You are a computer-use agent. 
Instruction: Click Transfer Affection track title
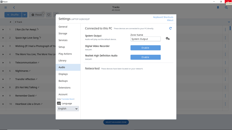25,79
